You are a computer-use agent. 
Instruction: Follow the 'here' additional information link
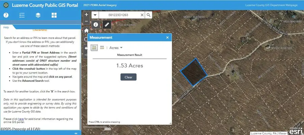click(21, 119)
